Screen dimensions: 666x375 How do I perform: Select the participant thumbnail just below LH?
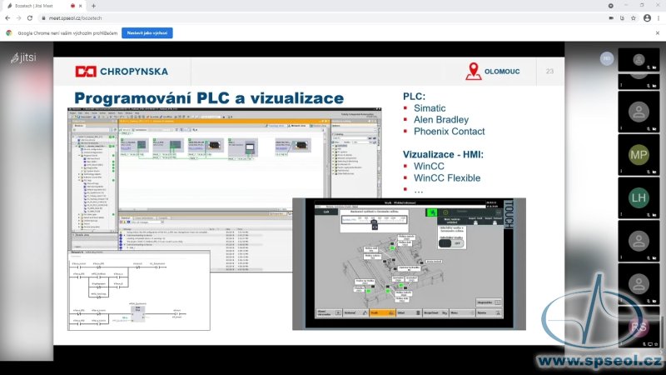[x=639, y=241]
